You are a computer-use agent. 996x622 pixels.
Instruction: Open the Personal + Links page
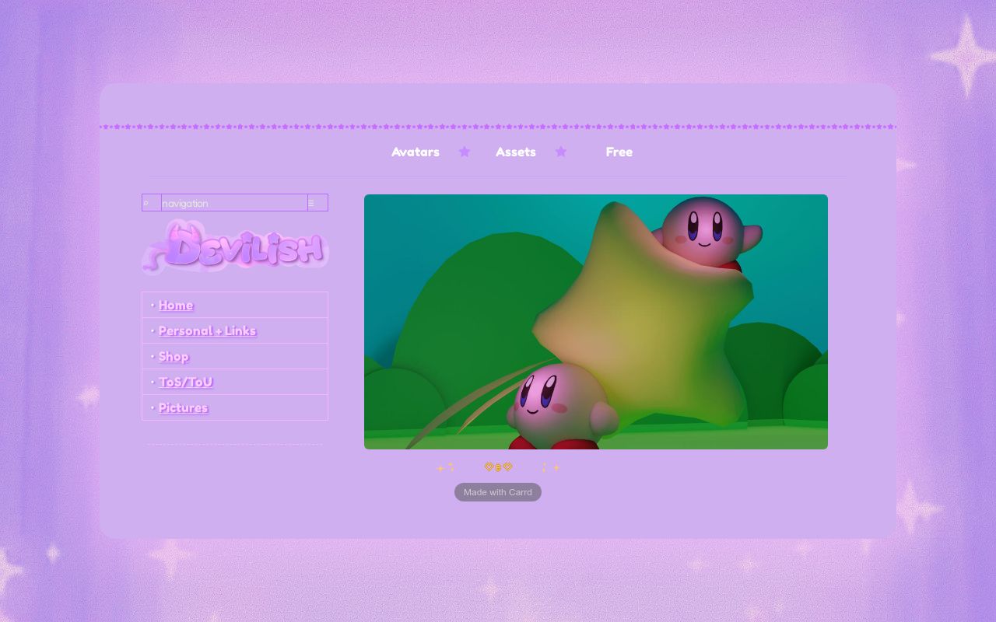[x=208, y=330]
